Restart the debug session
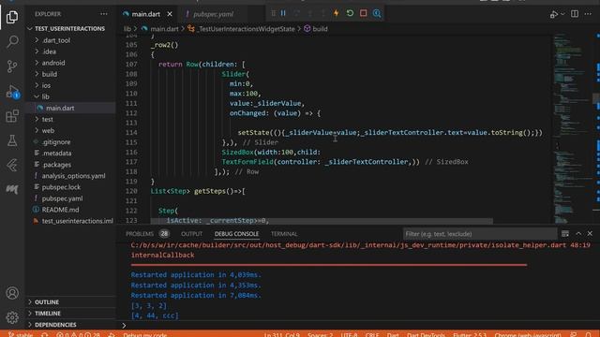This screenshot has height=337, width=600. click(x=350, y=13)
